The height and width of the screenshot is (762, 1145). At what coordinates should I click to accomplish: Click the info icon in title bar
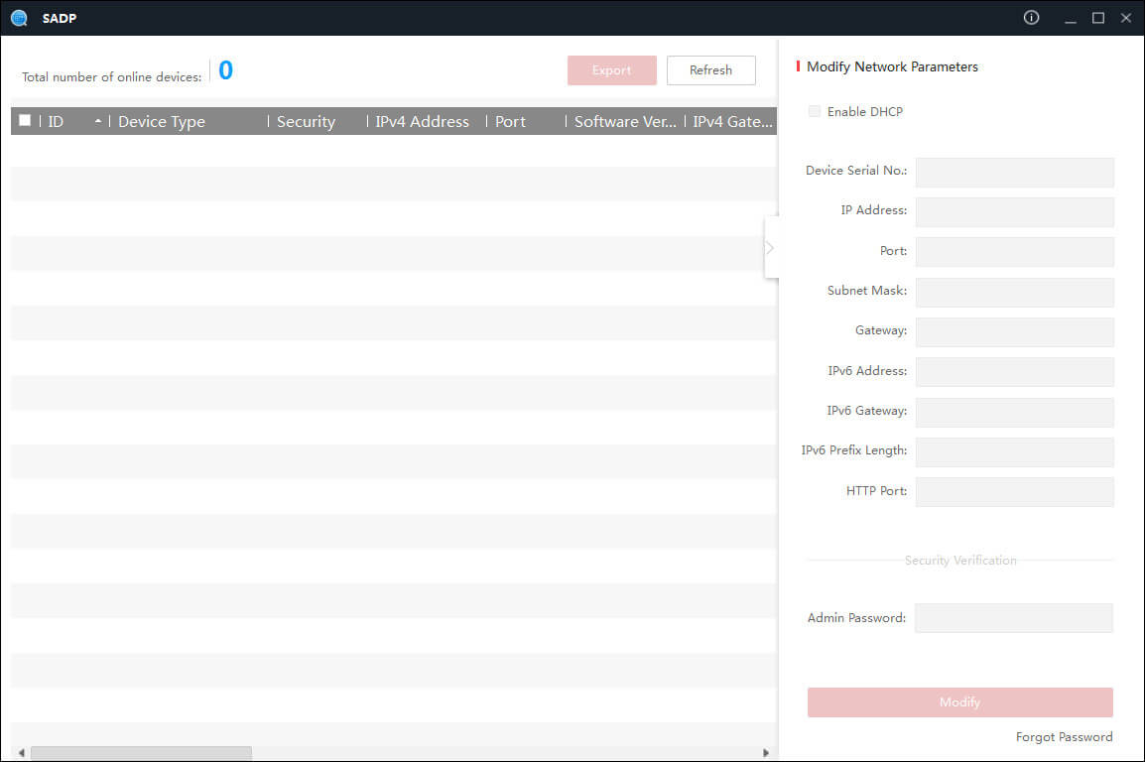tap(1031, 18)
